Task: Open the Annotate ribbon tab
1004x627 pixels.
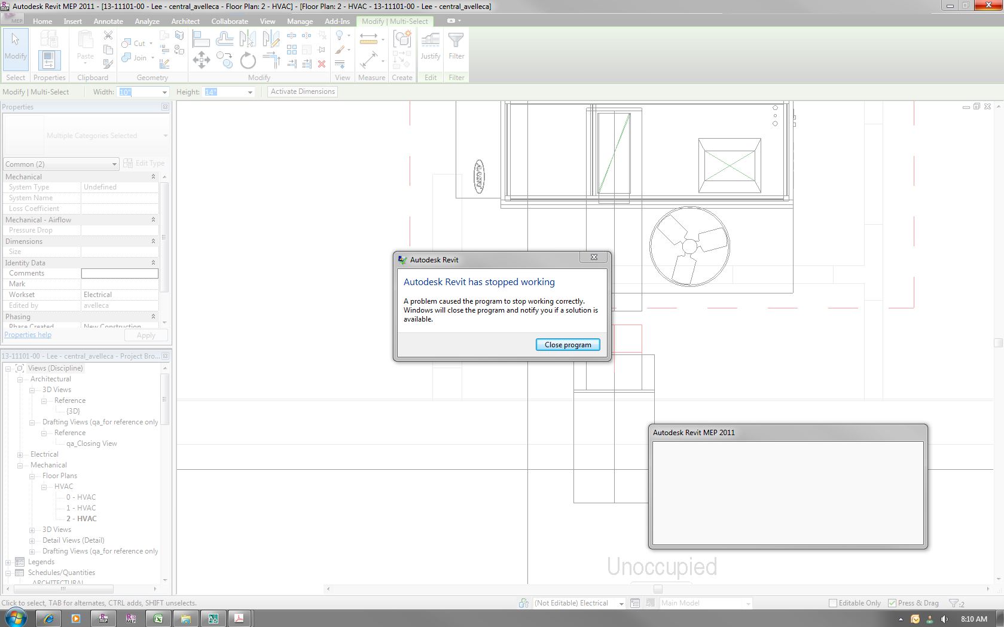Action: pos(108,21)
